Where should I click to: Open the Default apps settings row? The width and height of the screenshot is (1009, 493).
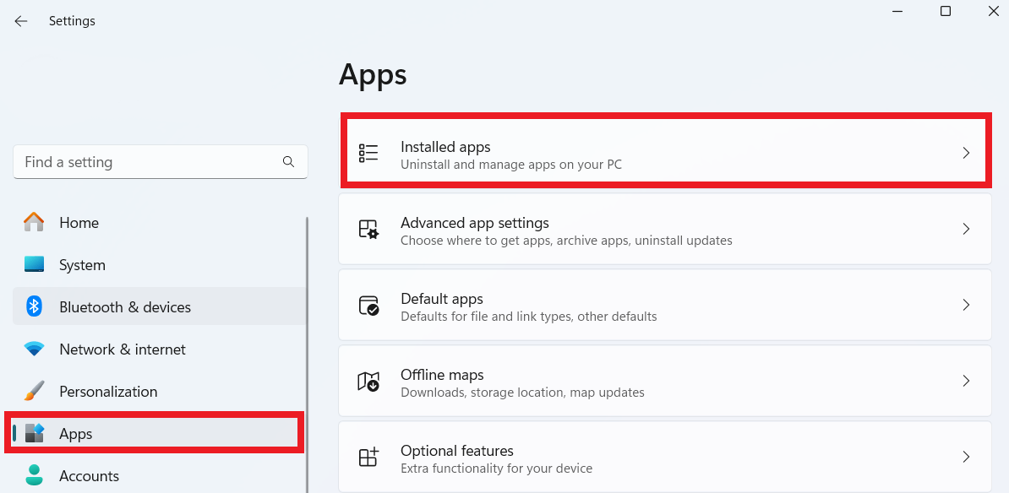point(665,305)
